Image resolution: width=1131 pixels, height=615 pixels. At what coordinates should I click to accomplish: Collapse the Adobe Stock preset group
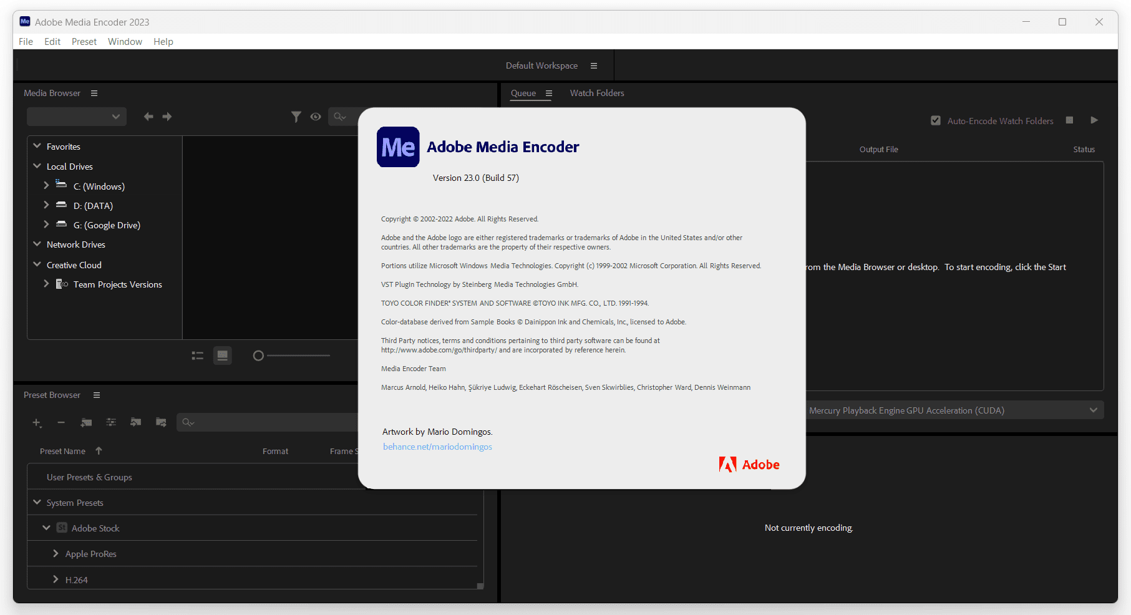click(x=46, y=528)
